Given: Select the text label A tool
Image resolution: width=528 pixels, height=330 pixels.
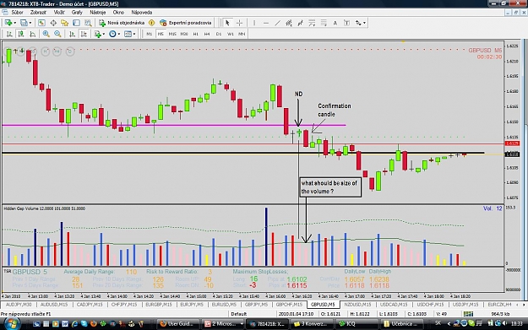Looking at the screenshot, I should [x=335, y=23].
